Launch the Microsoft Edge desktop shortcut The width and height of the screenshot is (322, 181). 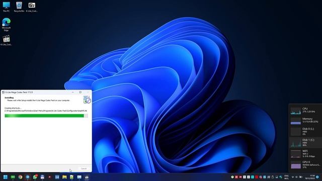coord(6,25)
